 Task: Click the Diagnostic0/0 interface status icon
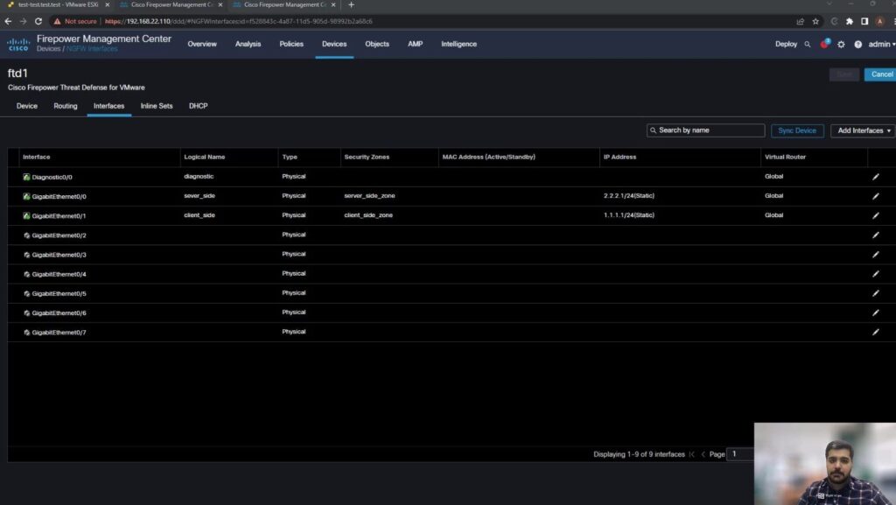(x=26, y=177)
